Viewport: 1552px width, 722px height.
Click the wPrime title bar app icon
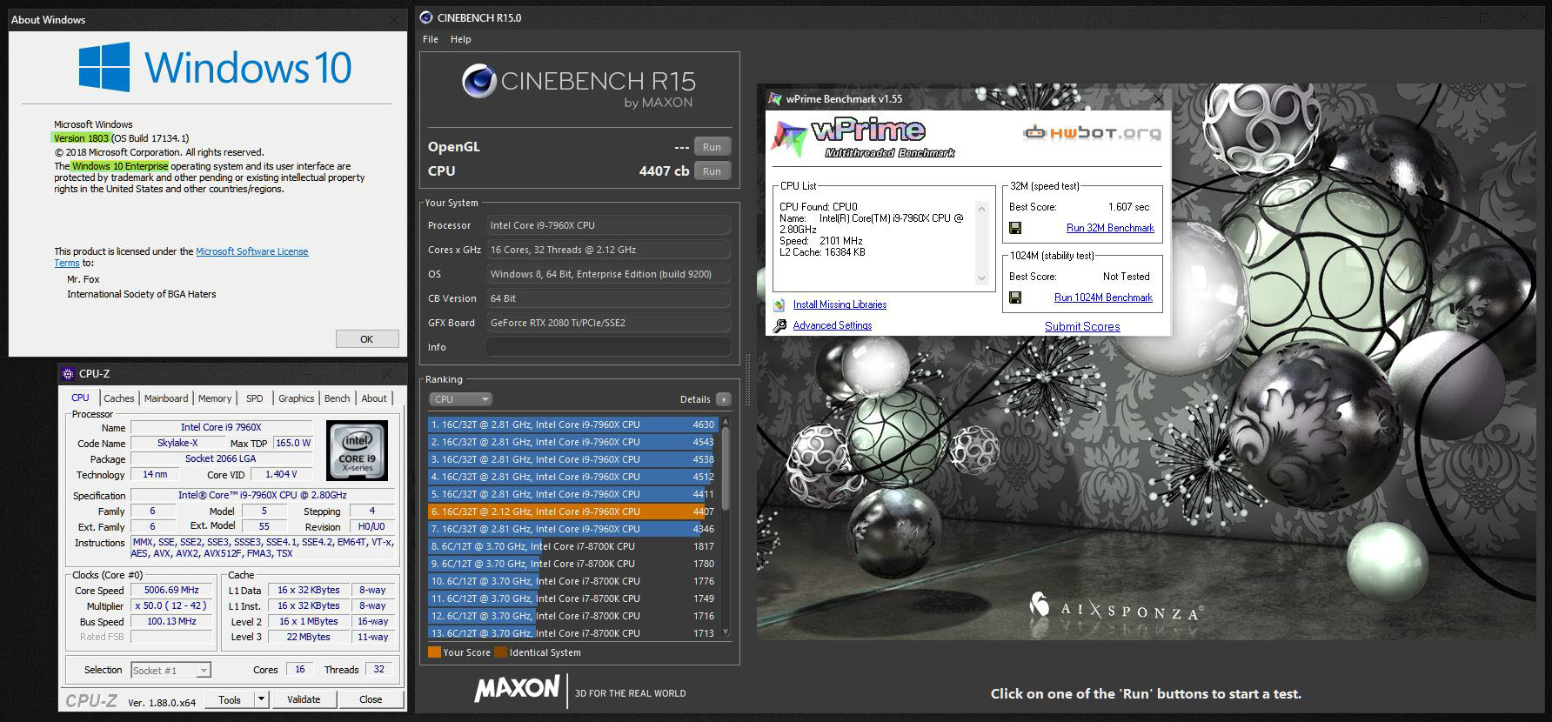[x=775, y=98]
